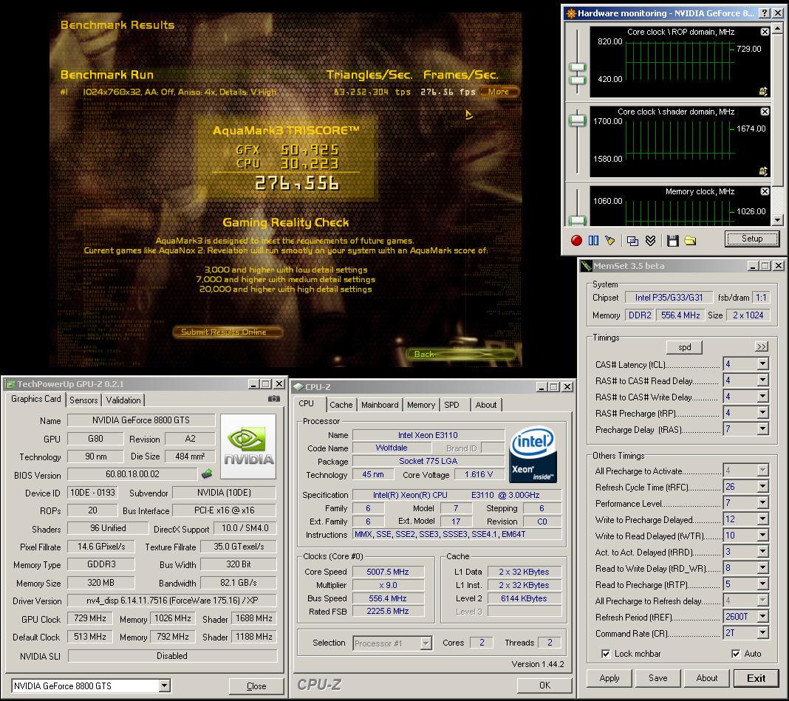Image resolution: width=789 pixels, height=701 pixels.
Task: Open the Performance Level dropdown
Action: click(x=763, y=502)
